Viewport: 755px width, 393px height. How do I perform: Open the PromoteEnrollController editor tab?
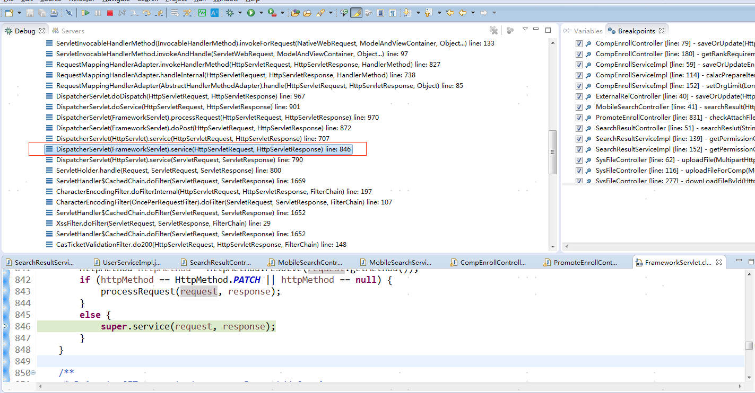(x=581, y=262)
